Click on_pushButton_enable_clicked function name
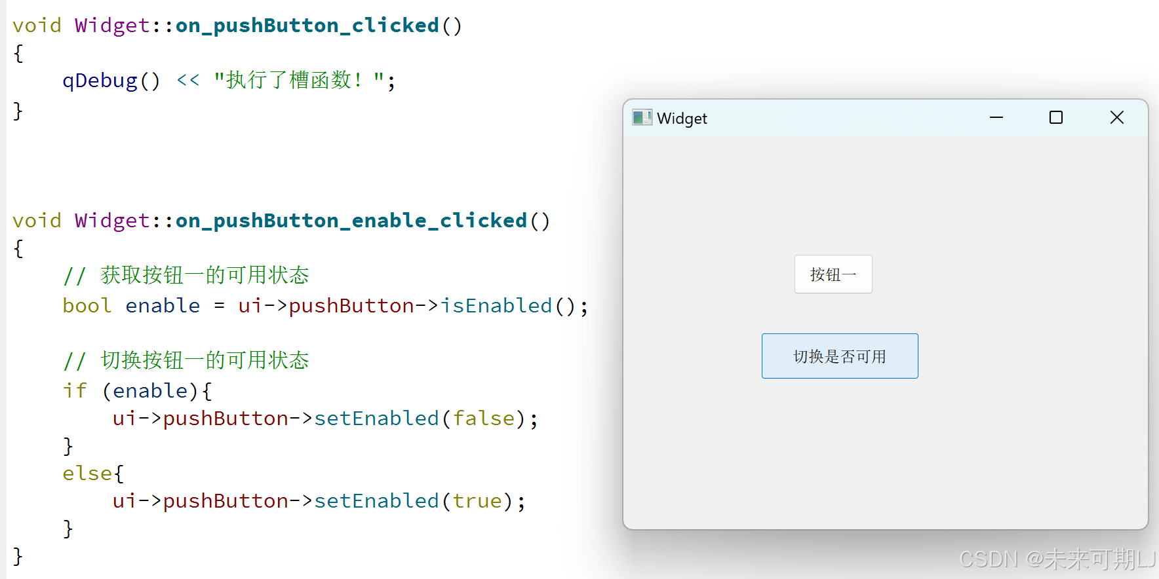The image size is (1159, 579). coord(351,221)
